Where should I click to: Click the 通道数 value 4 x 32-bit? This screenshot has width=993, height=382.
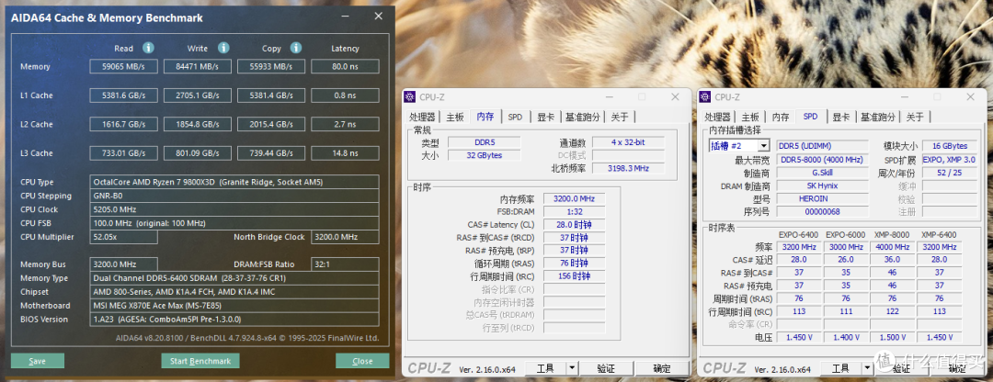click(626, 142)
